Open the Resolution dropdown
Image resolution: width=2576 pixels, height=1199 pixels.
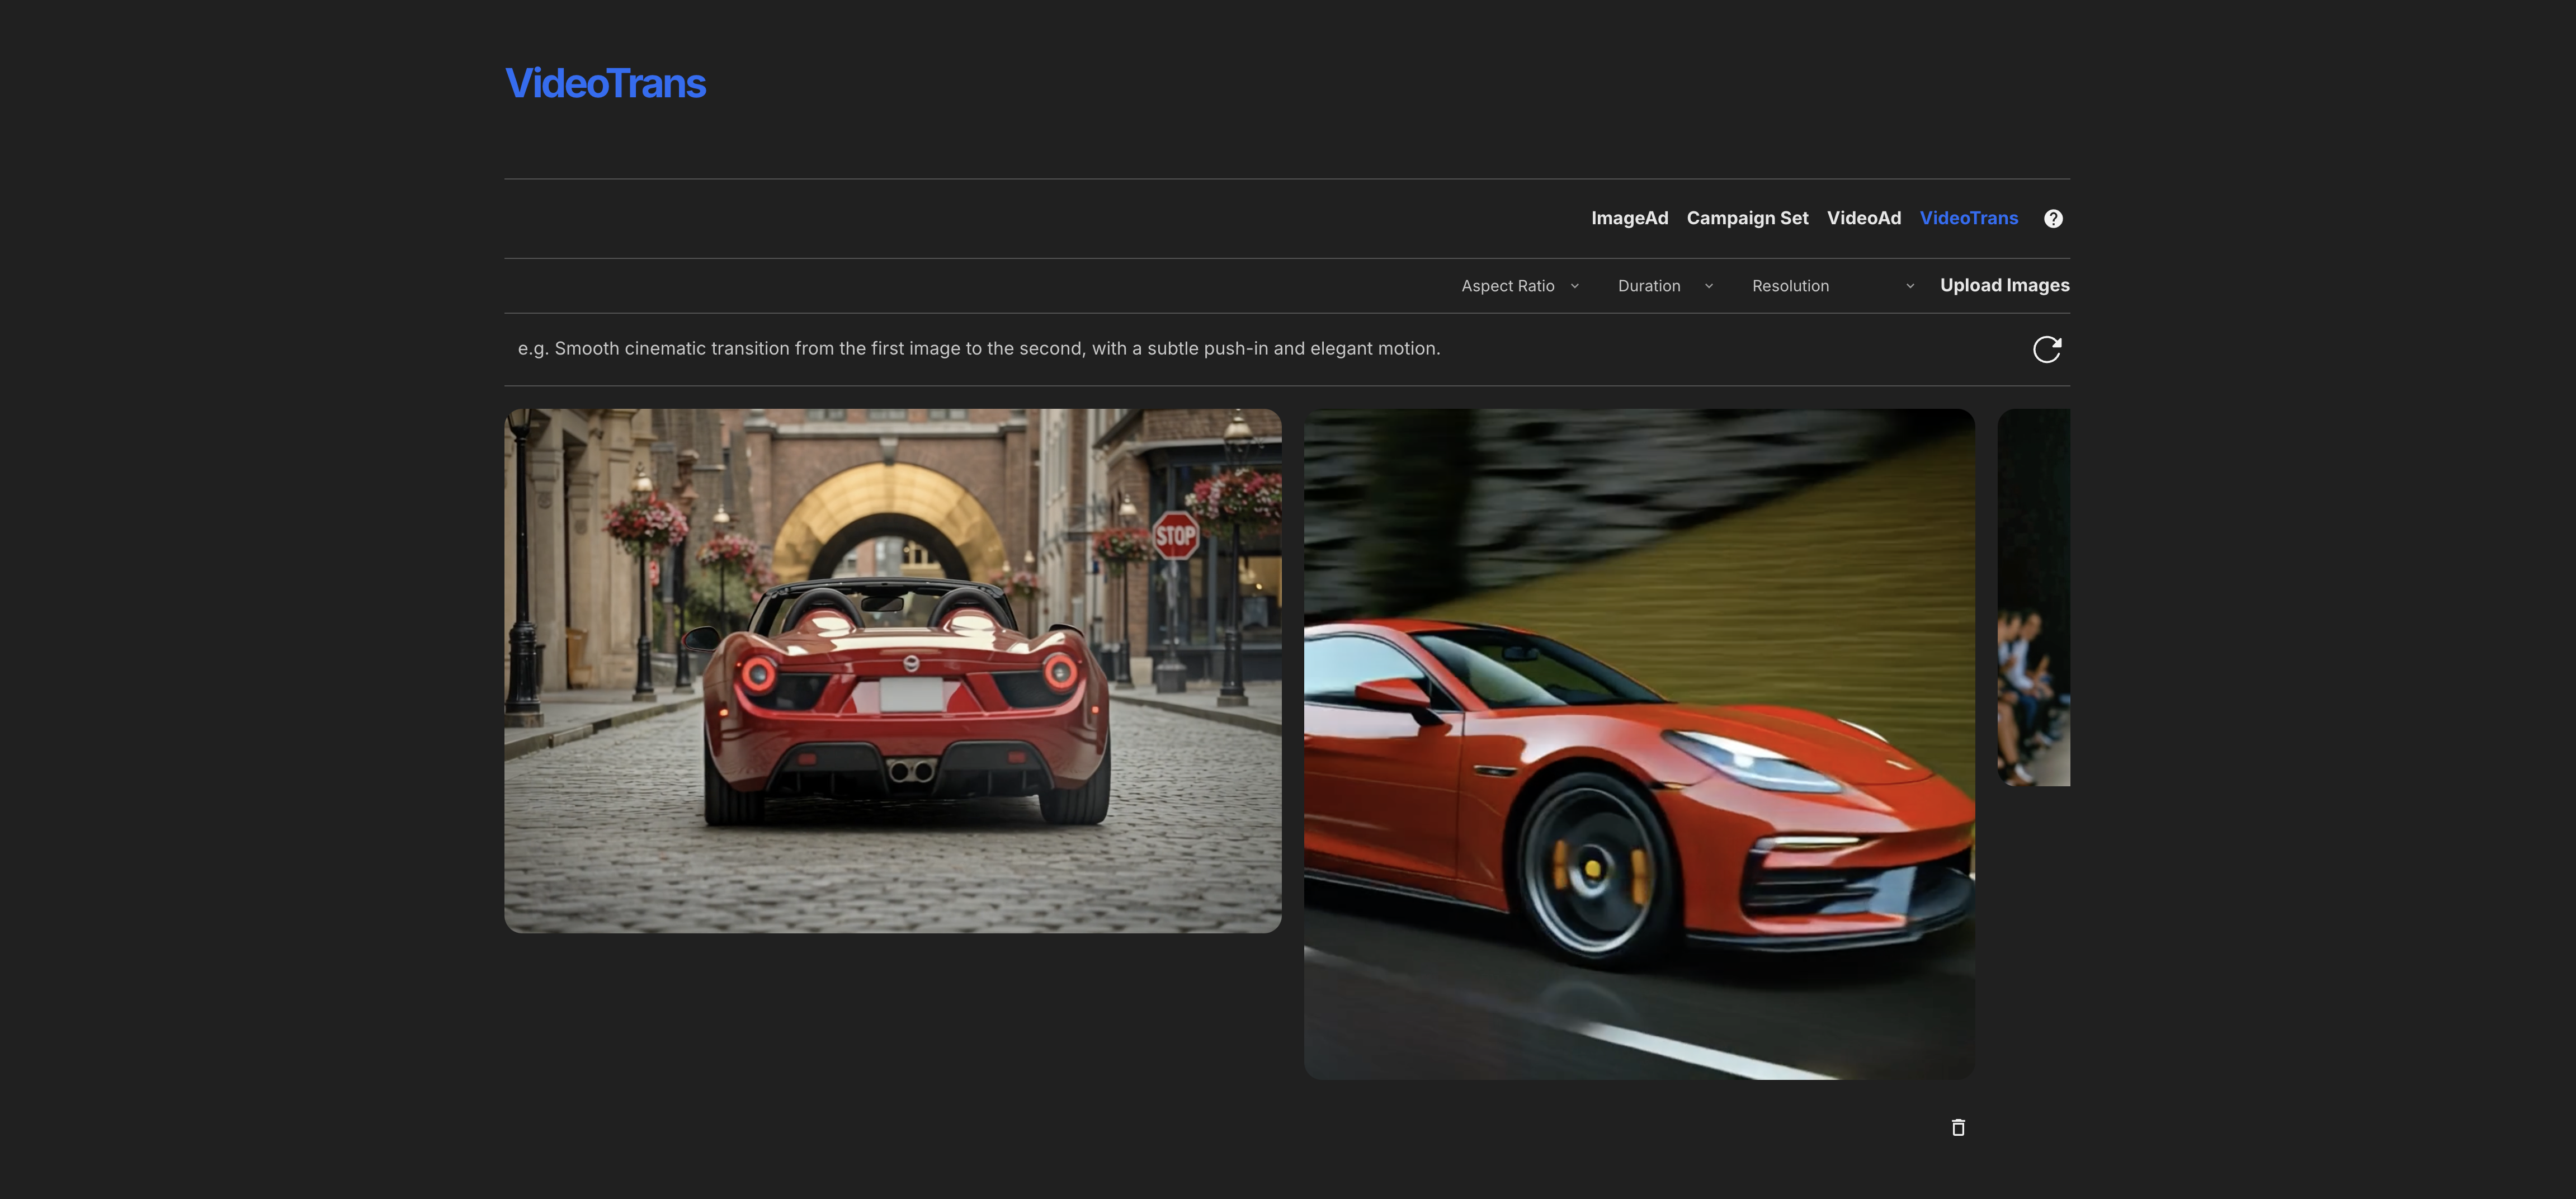(x=1790, y=285)
